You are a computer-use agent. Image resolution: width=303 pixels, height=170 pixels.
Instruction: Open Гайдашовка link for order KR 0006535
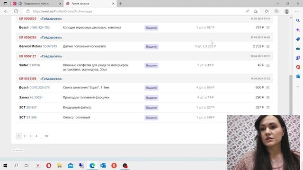coord(51,19)
